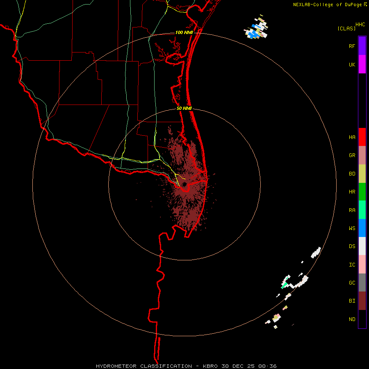Click the 'NEXLAB-College of DuPage' credit text
This screenshot has height=369, width=369.
327,5
